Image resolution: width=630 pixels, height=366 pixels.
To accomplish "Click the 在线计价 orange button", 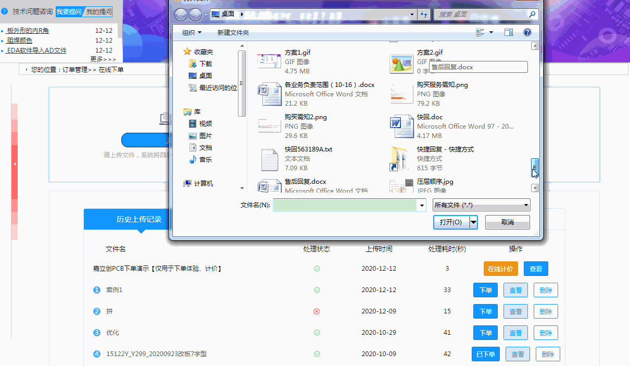I will (x=500, y=269).
